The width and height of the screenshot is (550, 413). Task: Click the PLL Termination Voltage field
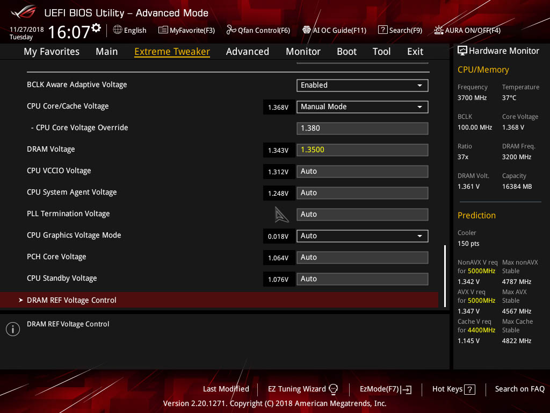pyautogui.click(x=363, y=214)
